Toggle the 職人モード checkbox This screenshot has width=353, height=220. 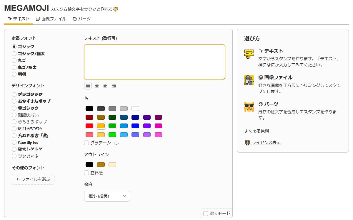(206, 213)
